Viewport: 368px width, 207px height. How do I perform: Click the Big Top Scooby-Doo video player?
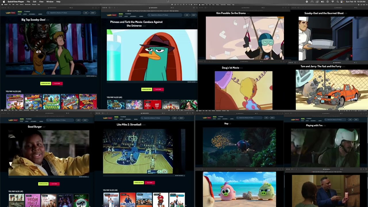coord(51,49)
